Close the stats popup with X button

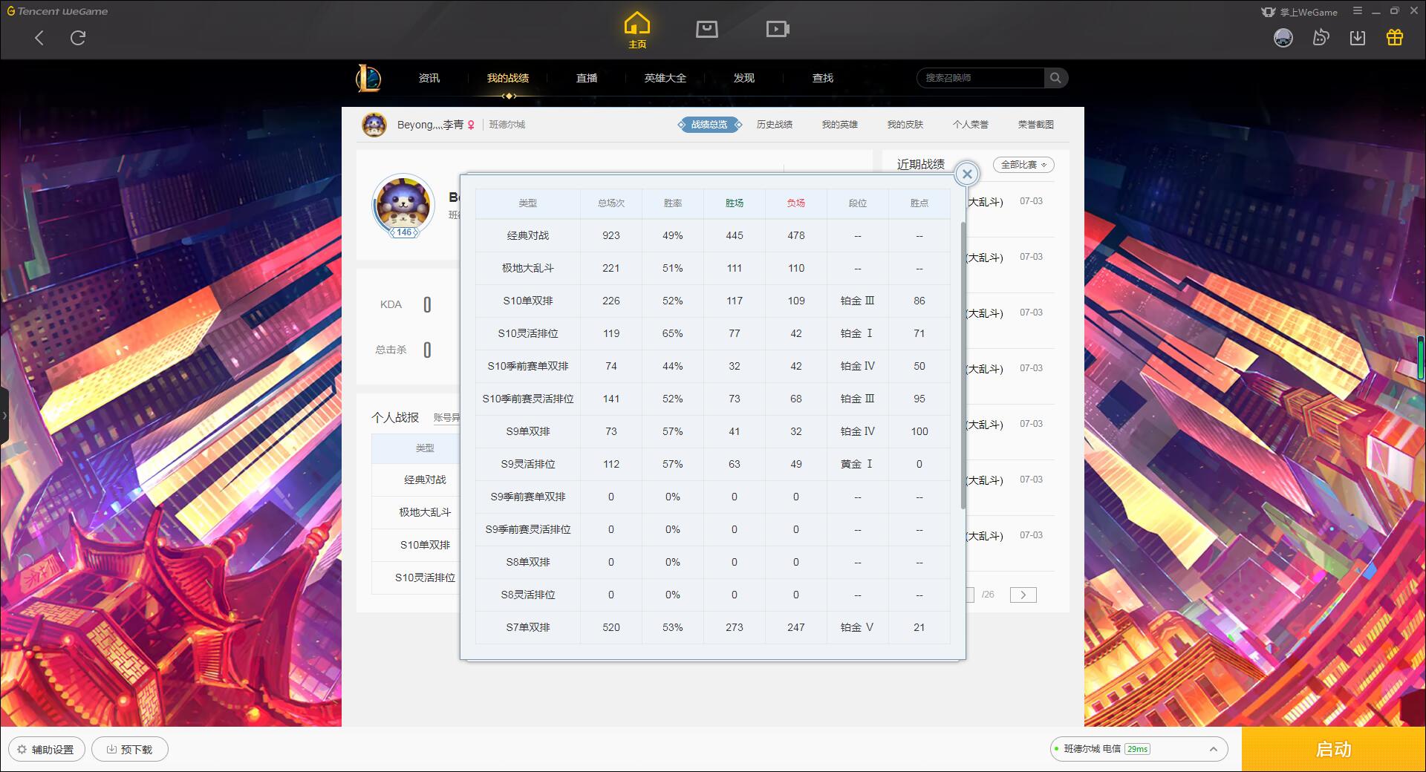[967, 174]
